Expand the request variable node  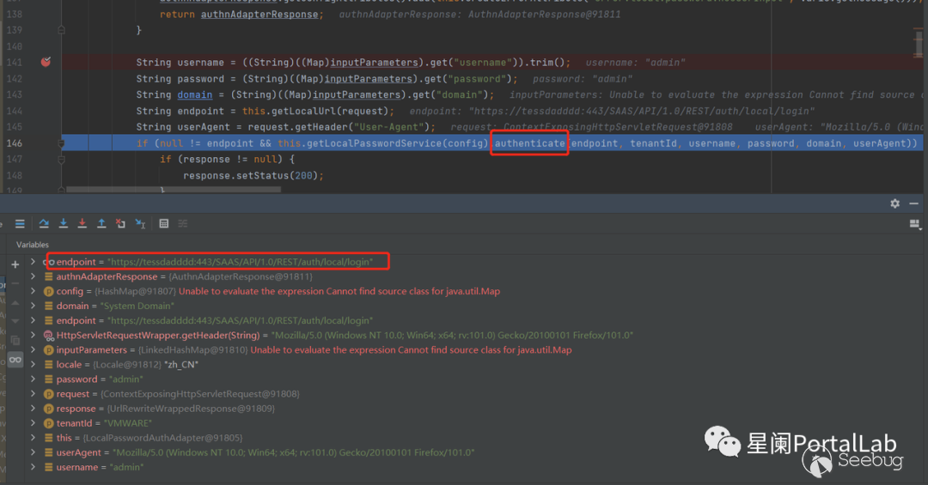click(34, 394)
